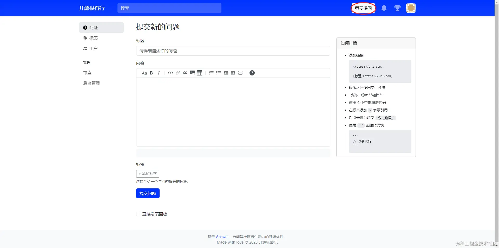Open the heading style (Aa) tool
This screenshot has height=248, width=499.
tap(144, 73)
